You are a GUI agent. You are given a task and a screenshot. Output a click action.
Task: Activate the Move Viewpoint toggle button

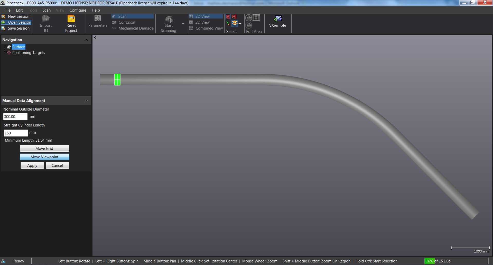[44, 157]
